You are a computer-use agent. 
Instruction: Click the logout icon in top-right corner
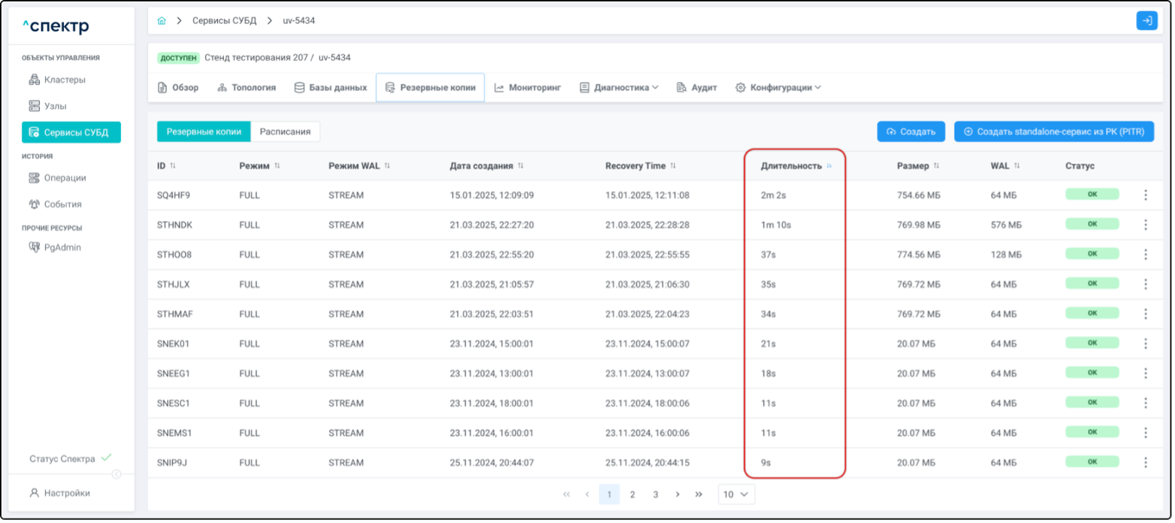tap(1146, 21)
